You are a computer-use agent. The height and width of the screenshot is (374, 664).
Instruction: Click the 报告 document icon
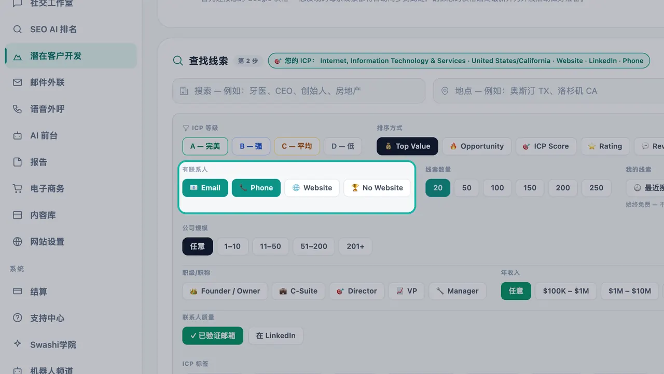click(x=18, y=162)
